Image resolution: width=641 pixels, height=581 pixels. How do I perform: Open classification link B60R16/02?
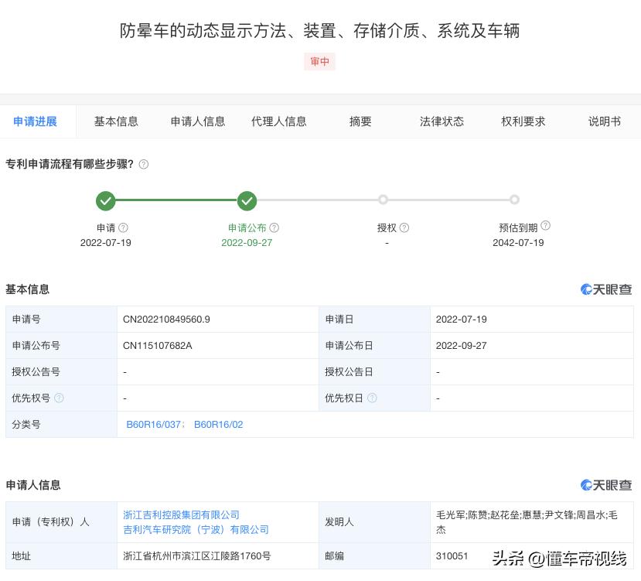coord(219,425)
